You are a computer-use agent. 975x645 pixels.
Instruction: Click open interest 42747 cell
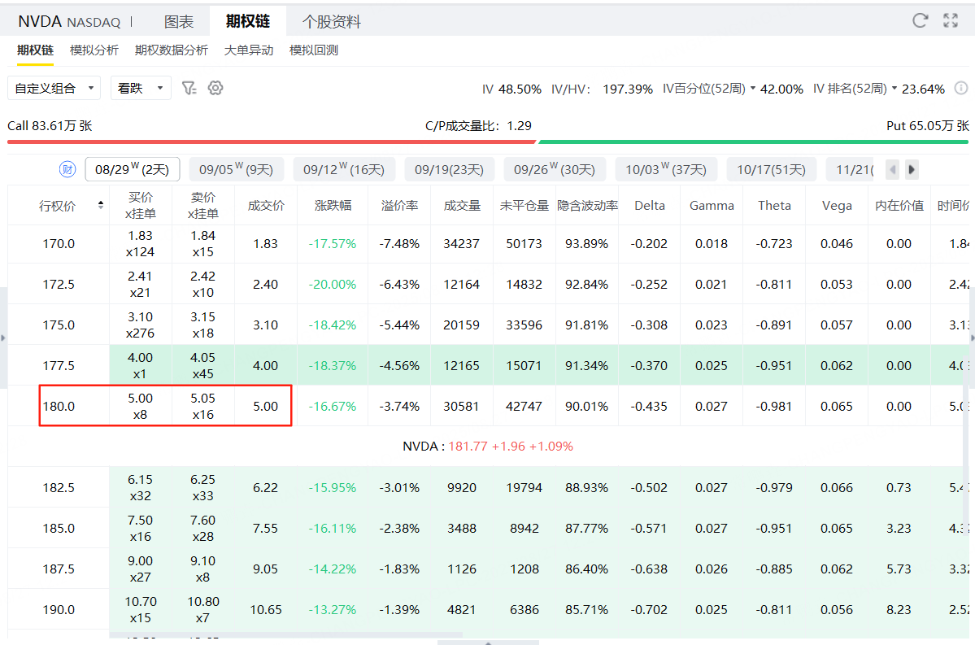pyautogui.click(x=524, y=406)
